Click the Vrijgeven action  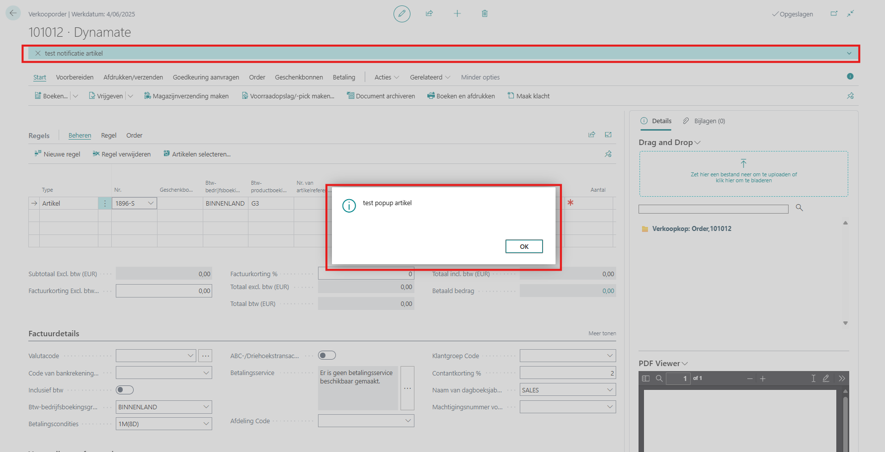[x=106, y=96]
